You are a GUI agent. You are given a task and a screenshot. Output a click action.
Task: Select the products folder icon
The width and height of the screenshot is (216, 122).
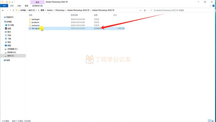coord(30,22)
